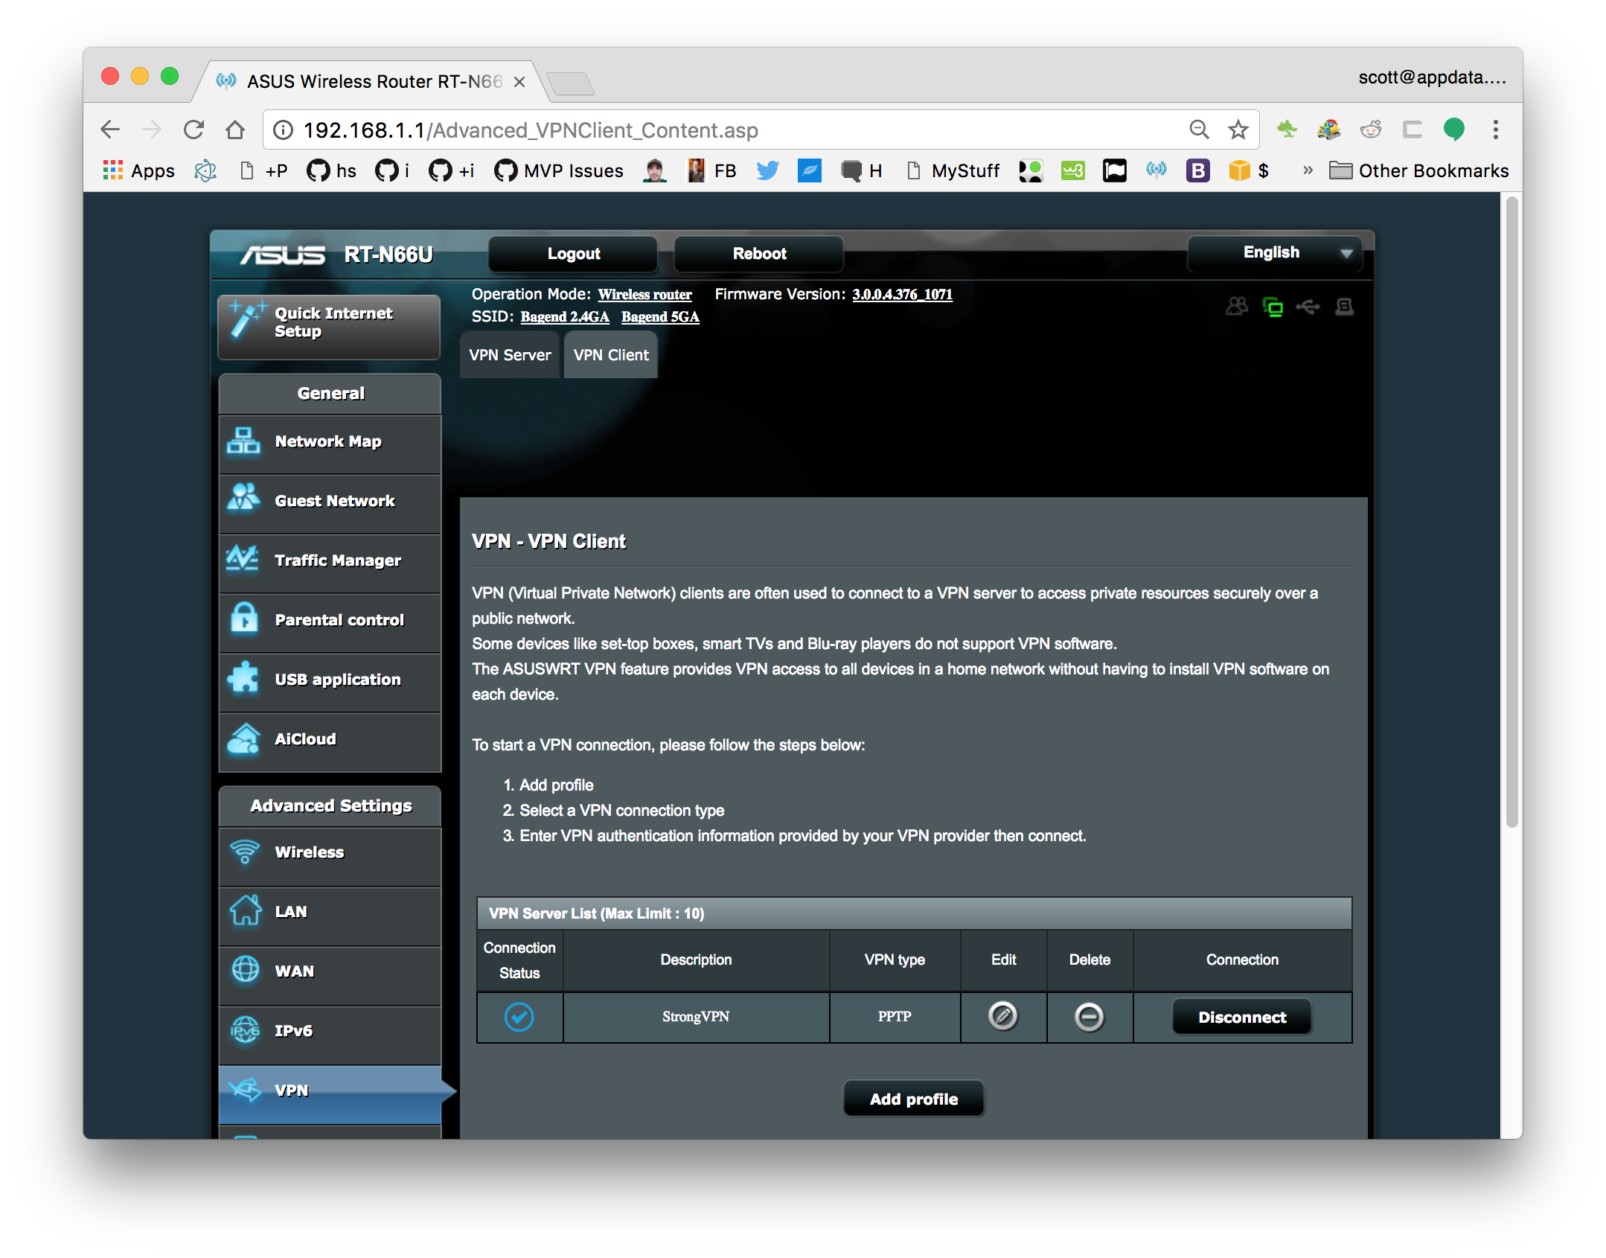The image size is (1606, 1258).
Task: Click the Reboot button
Action: [759, 253]
